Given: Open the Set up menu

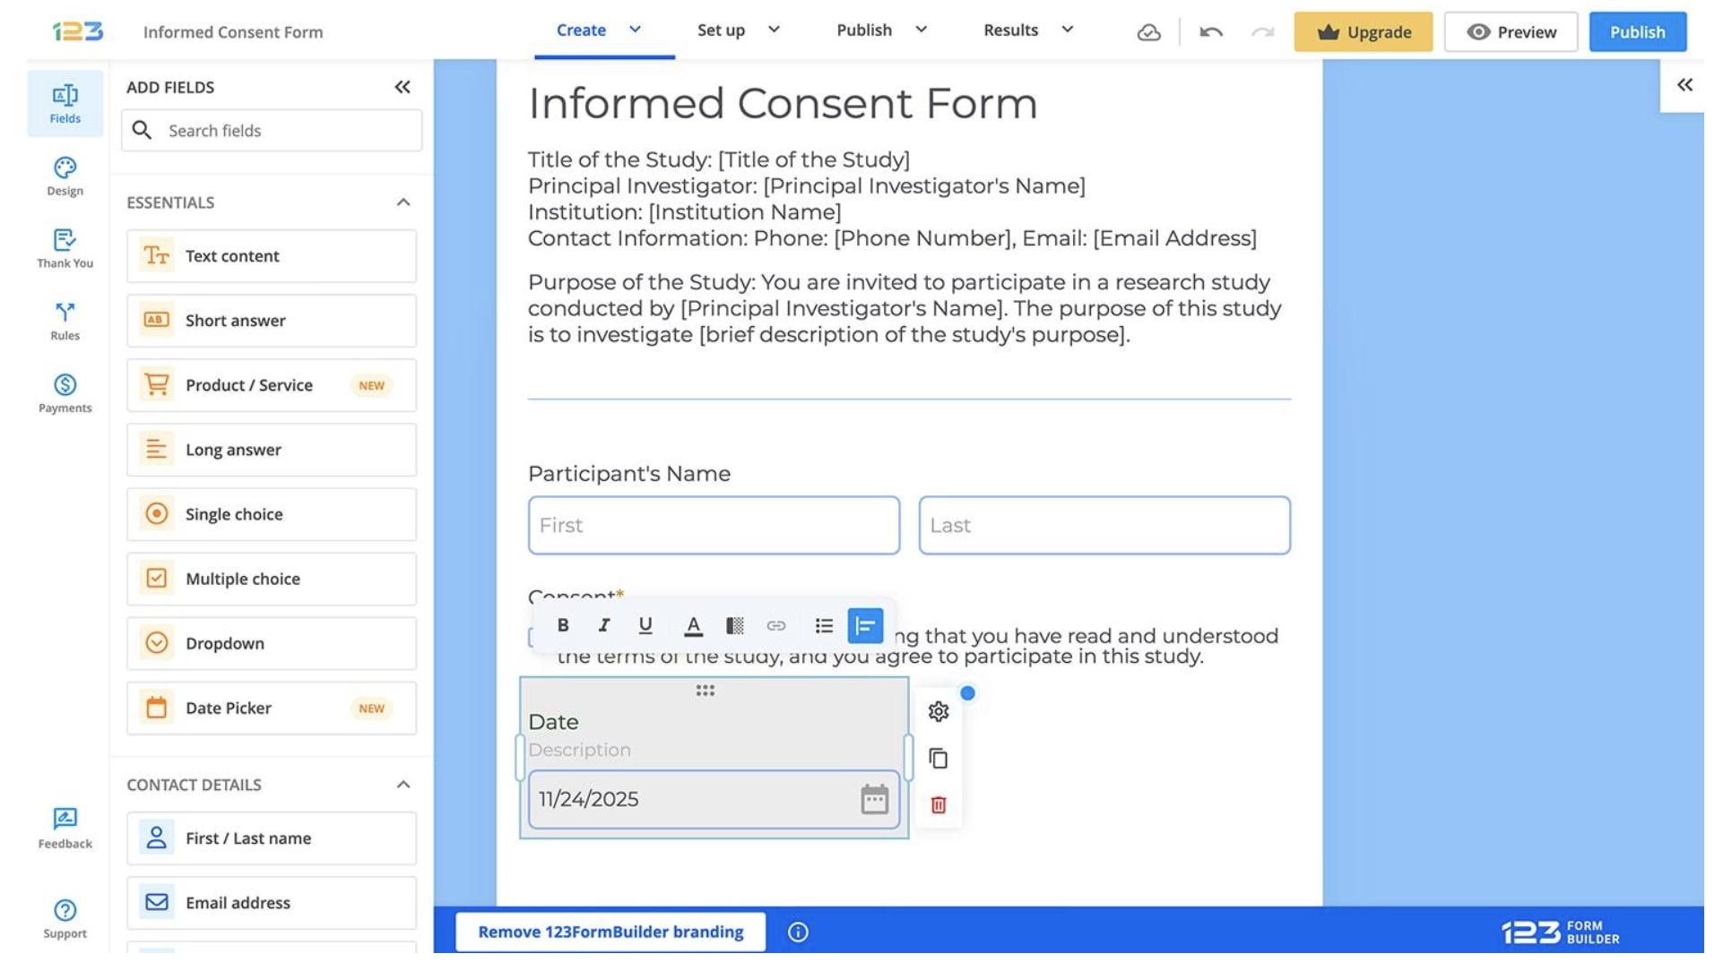Looking at the screenshot, I should [x=738, y=30].
